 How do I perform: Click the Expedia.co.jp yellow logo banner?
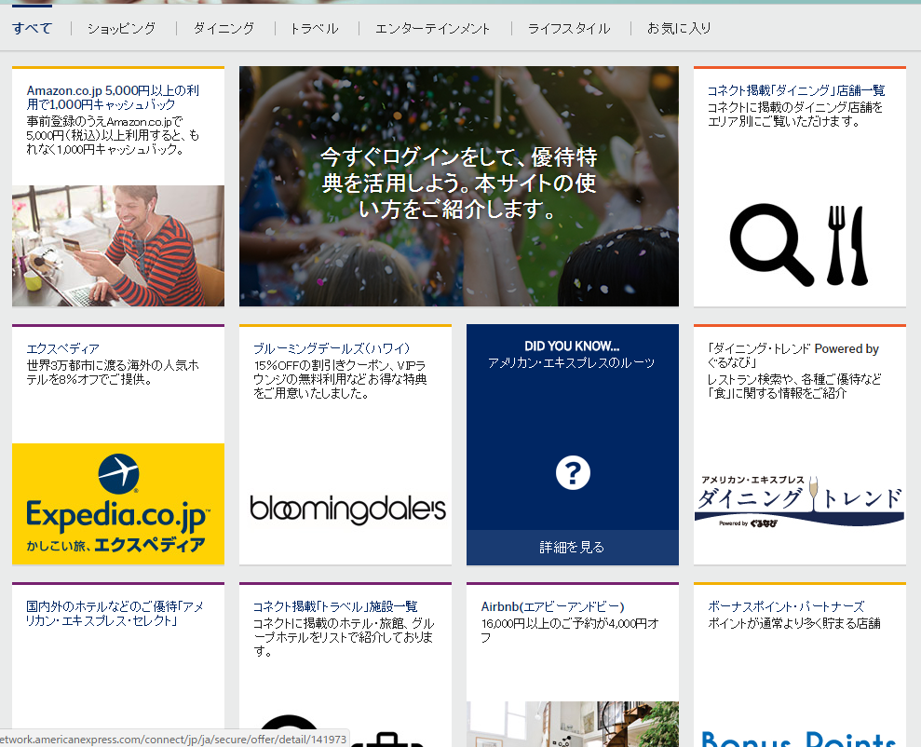point(118,505)
